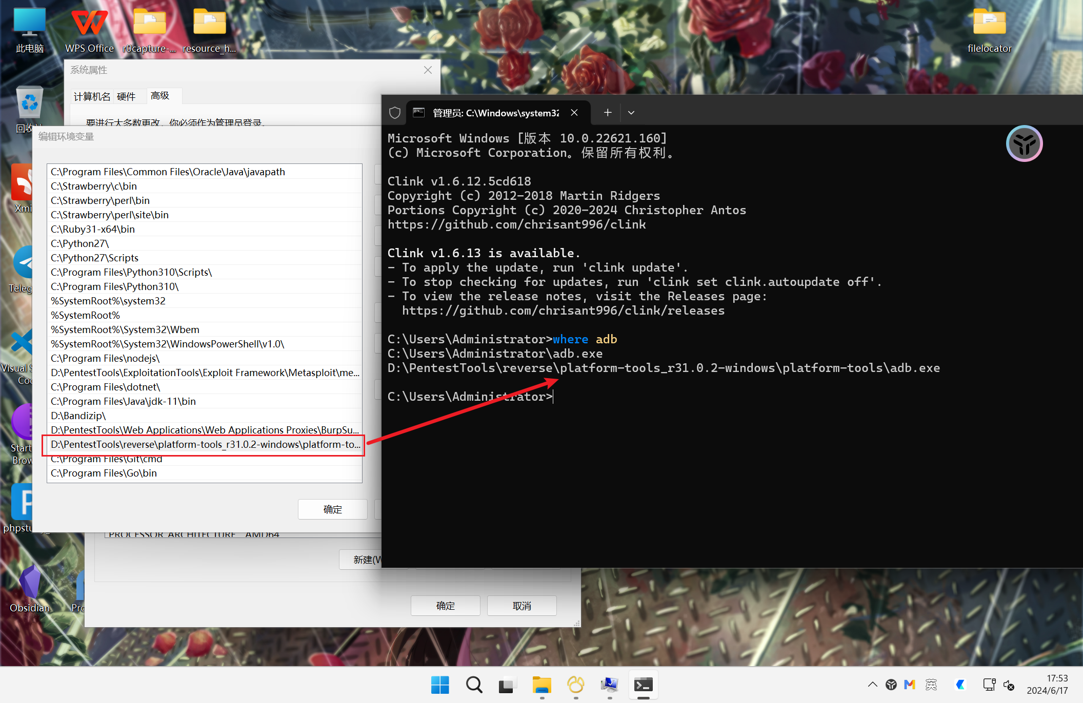Select path entry C:\Strawberry\perl\bin

point(204,200)
